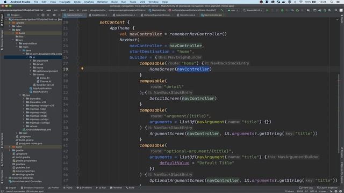
Task: Select Scratches and Consoles in tree
Action: click(25, 181)
